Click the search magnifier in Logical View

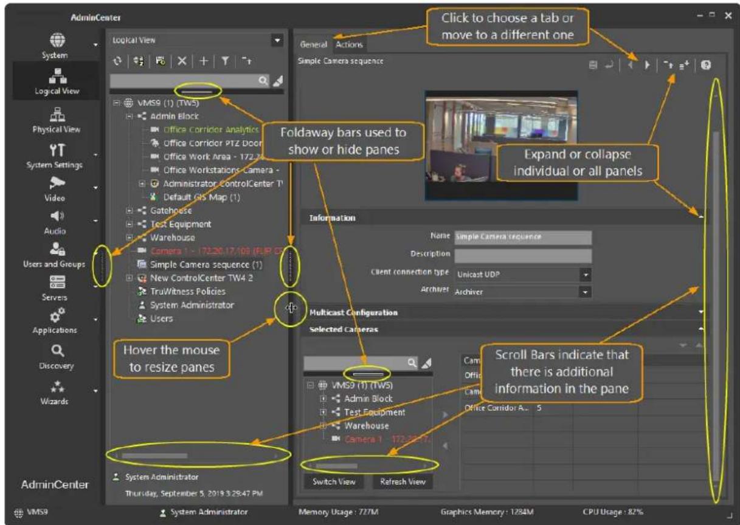click(263, 81)
